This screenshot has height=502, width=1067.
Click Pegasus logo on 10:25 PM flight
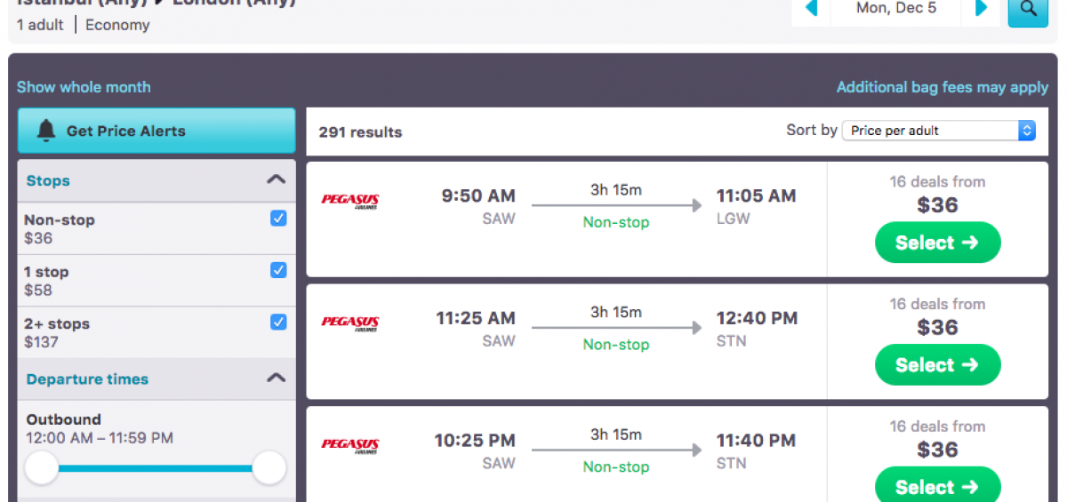[350, 444]
